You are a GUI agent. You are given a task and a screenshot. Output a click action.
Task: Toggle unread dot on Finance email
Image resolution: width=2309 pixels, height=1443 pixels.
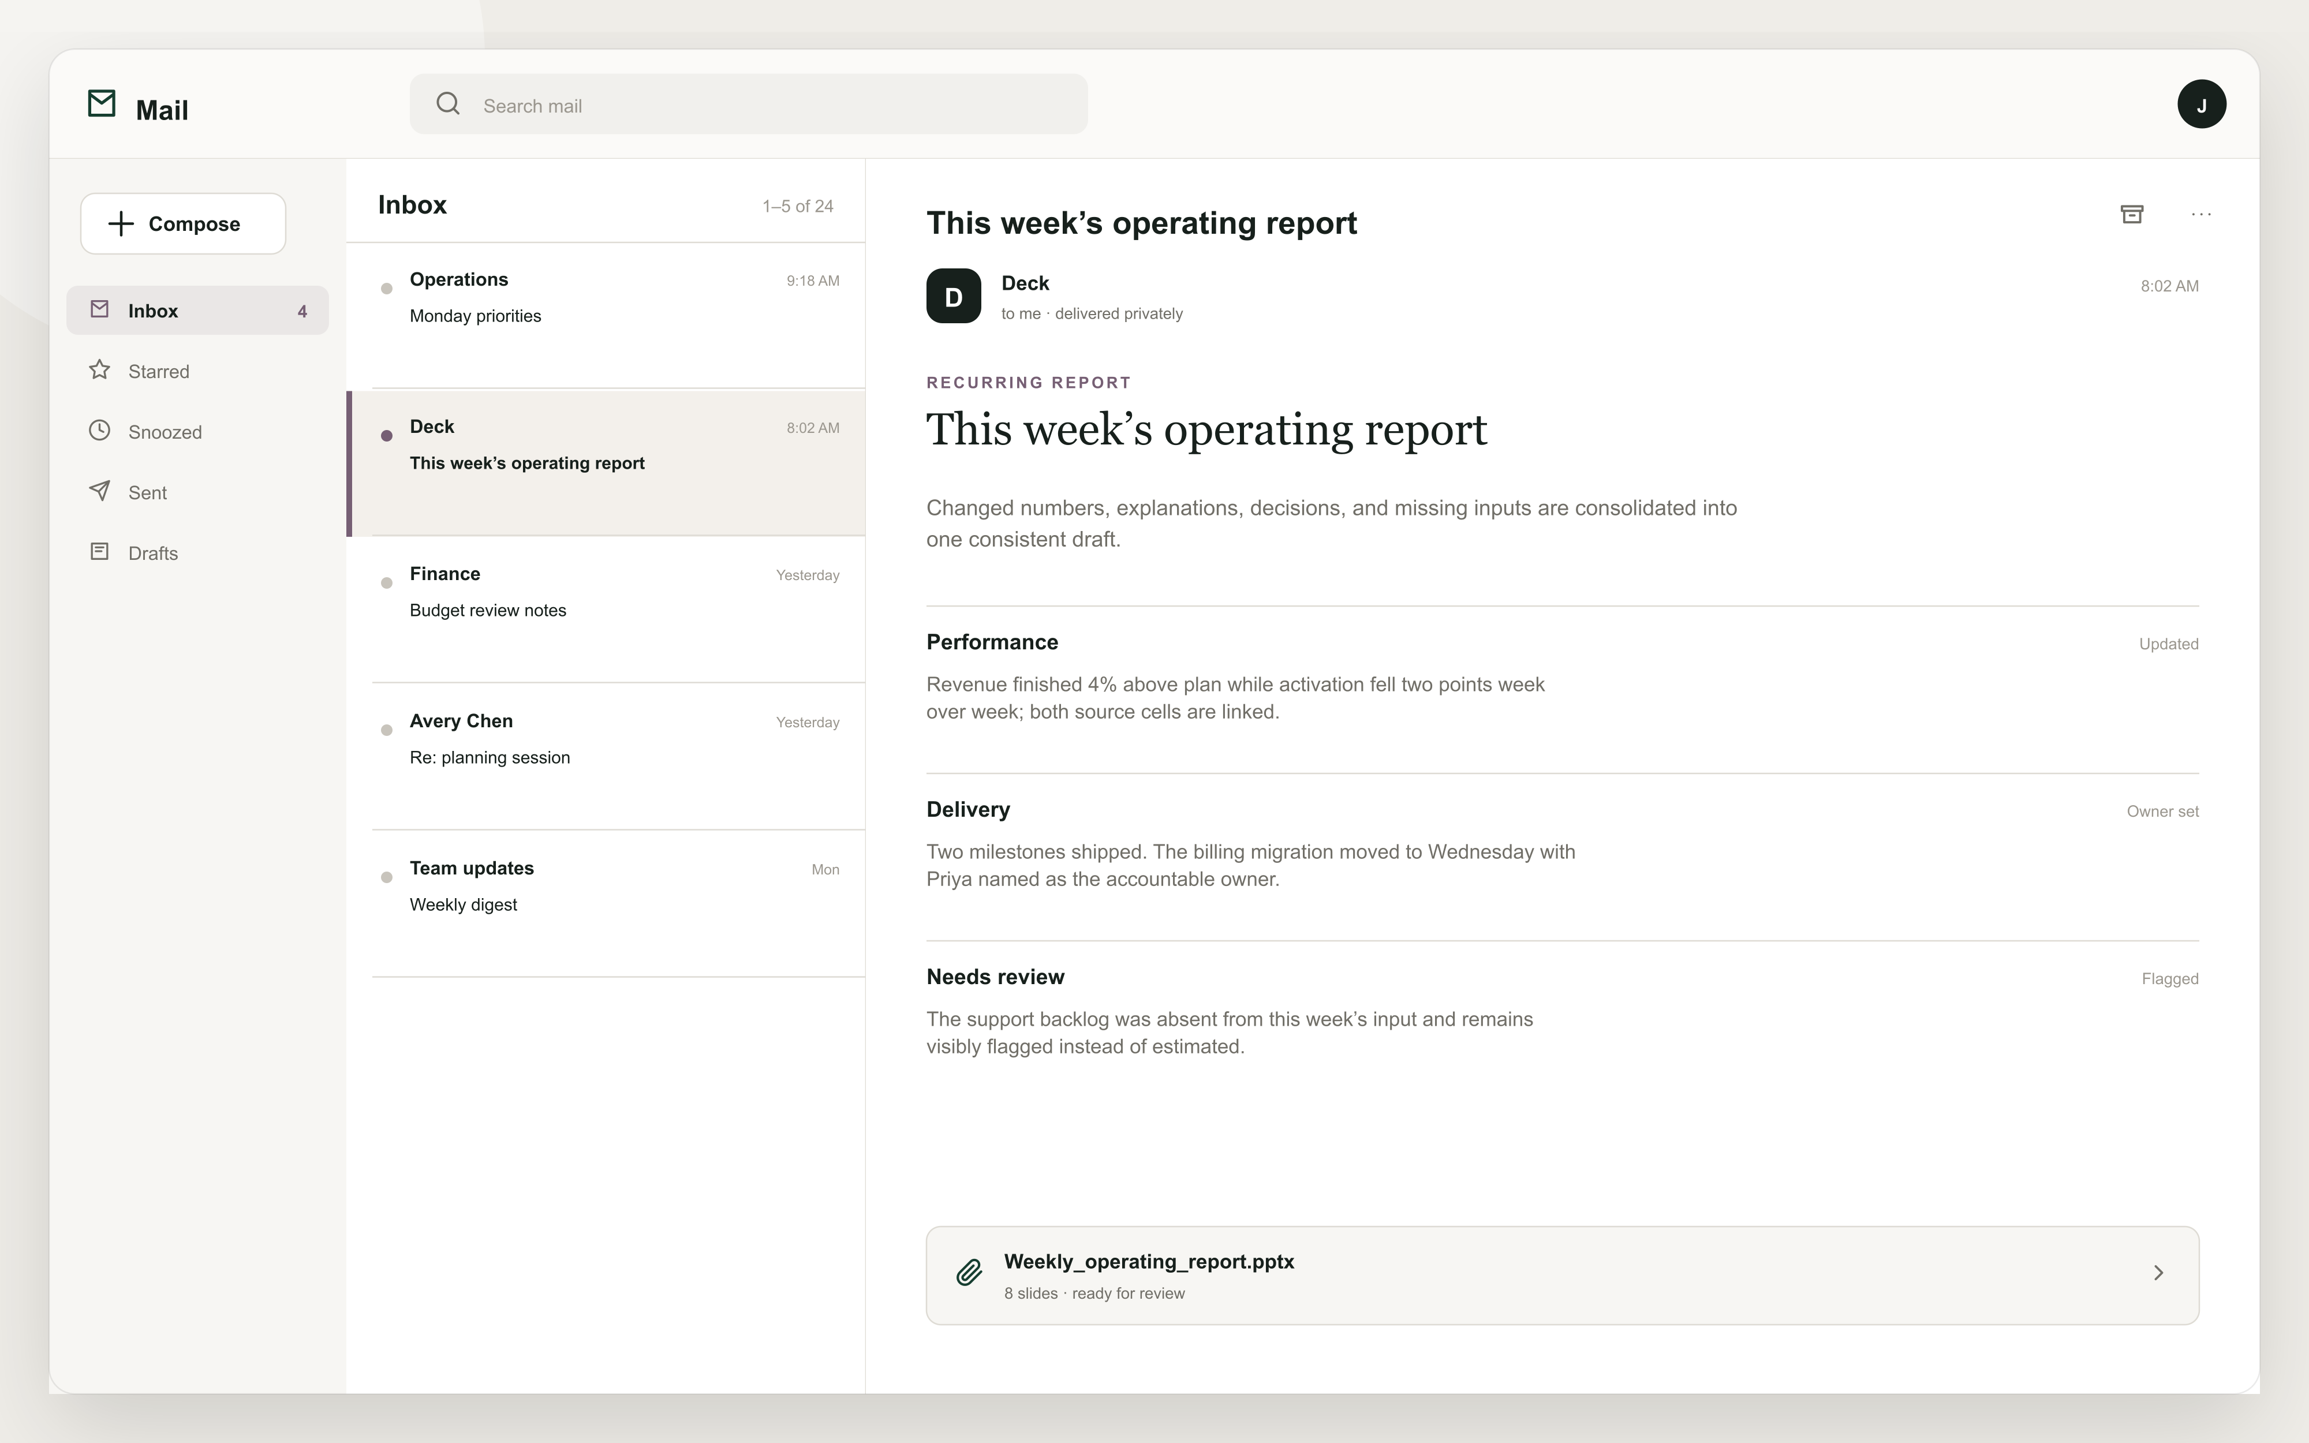tap(386, 582)
